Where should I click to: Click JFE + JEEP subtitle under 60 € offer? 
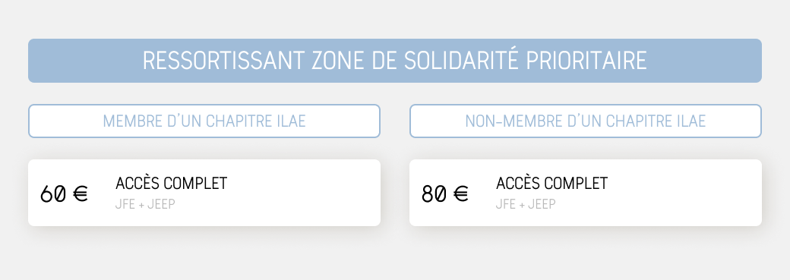145,204
